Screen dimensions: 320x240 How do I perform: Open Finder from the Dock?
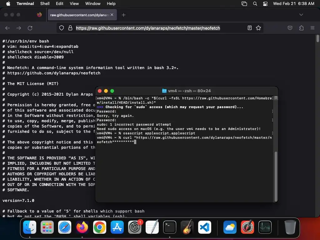point(30,227)
